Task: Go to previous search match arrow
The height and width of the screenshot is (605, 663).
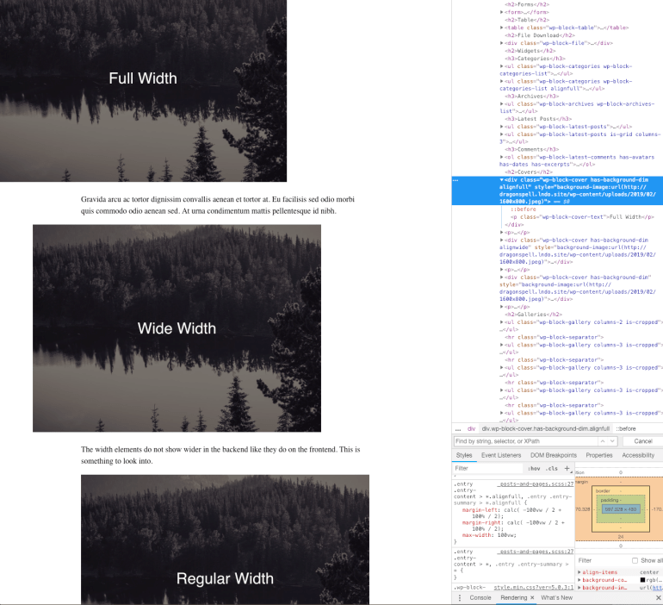Action: coord(602,441)
